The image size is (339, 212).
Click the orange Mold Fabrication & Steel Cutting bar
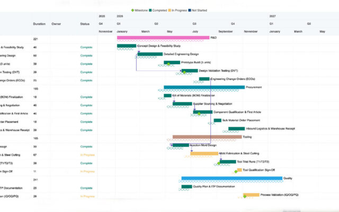tap(204, 154)
